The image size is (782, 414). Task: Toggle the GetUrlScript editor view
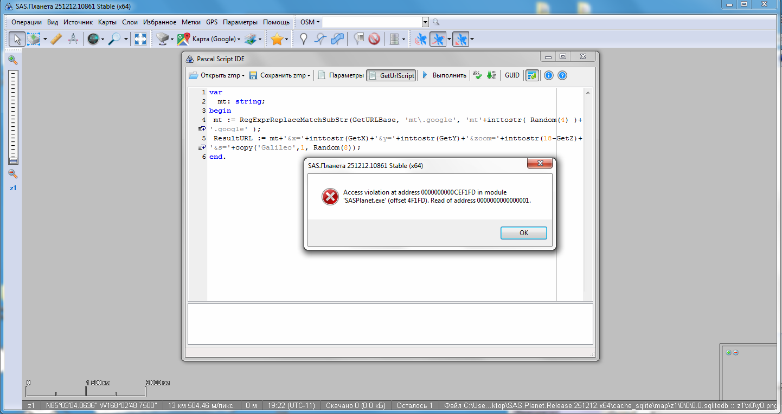391,75
